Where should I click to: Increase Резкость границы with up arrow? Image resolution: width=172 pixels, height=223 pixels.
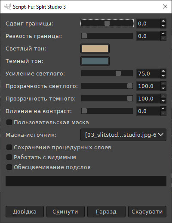pos(163,34)
